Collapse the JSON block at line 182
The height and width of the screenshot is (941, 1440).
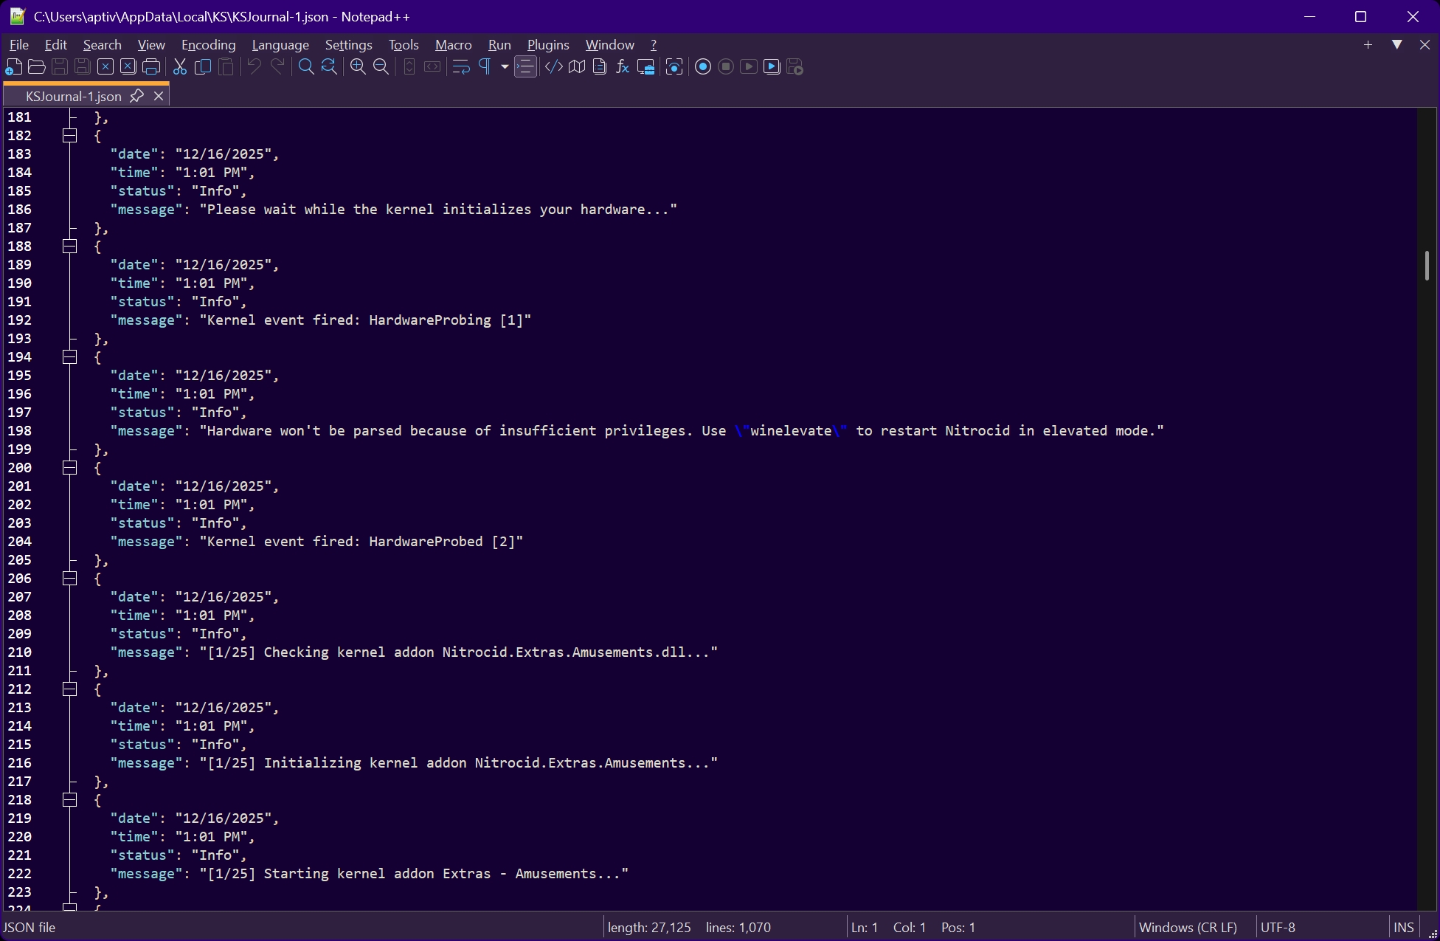coord(69,136)
